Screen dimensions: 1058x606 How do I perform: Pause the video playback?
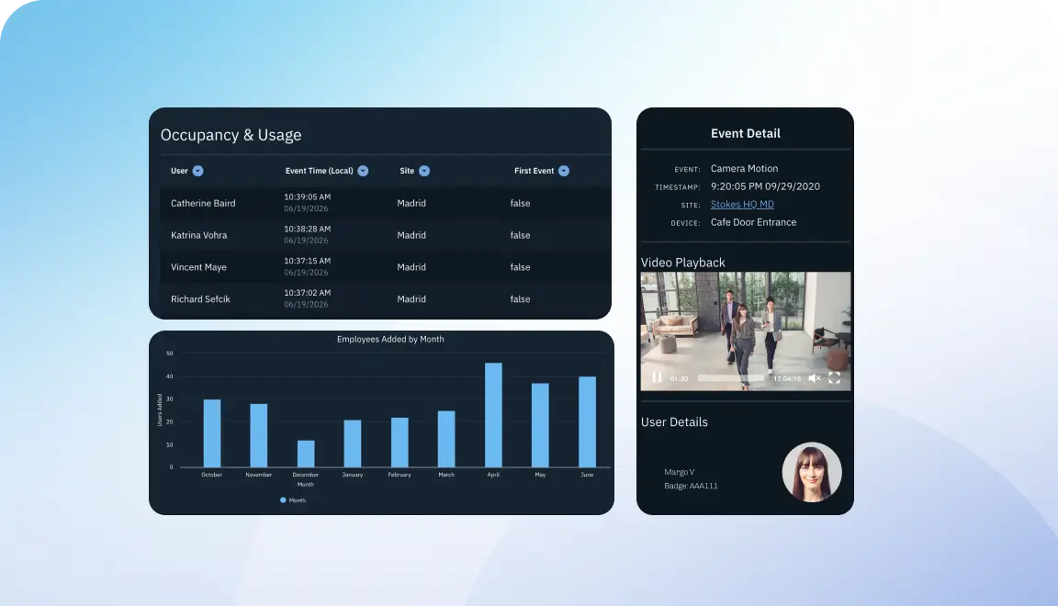tap(657, 377)
